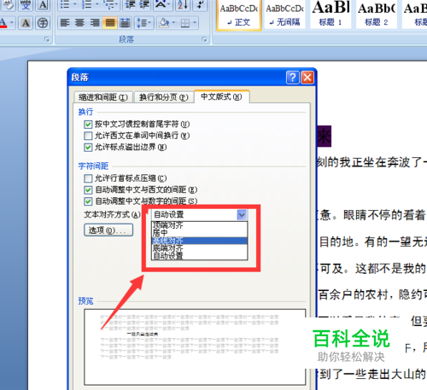Toggle 自动调整中文与西文的间距 checkbox
Viewport: 427px width, 390px height.
click(x=88, y=189)
